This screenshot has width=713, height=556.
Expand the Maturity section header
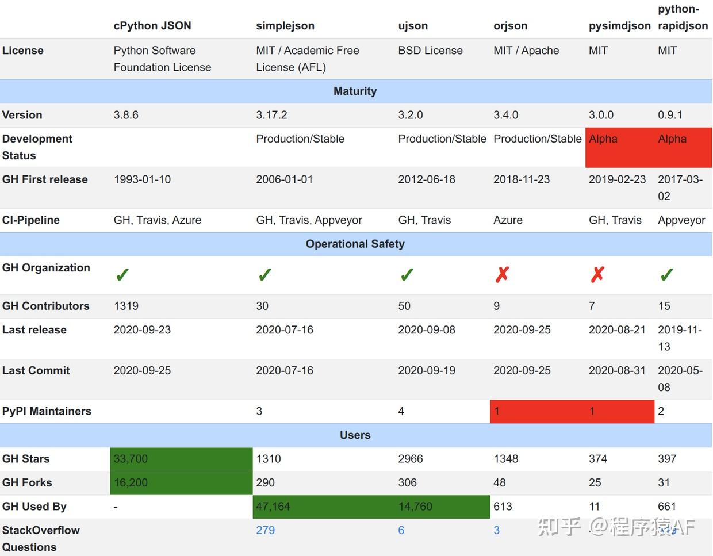pos(355,91)
